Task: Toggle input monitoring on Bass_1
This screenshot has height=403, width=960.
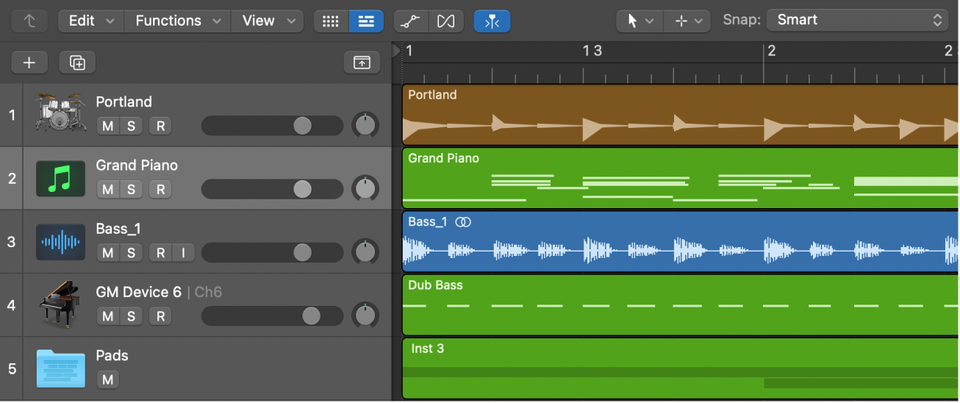Action: pos(183,253)
